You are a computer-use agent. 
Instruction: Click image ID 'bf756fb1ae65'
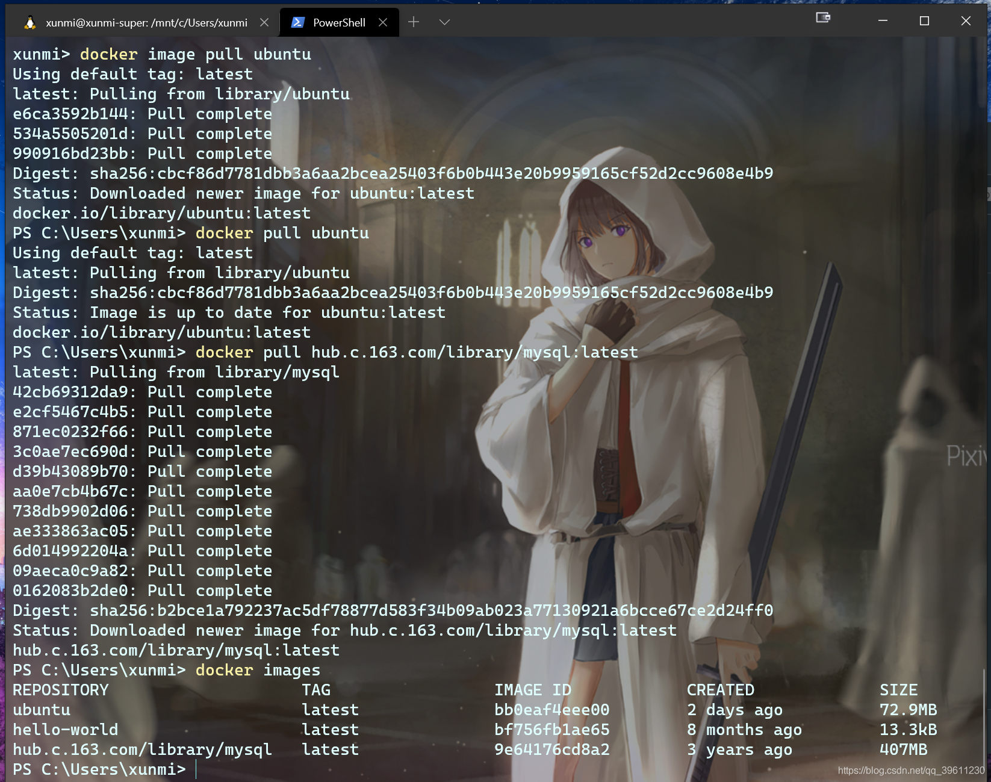(552, 730)
